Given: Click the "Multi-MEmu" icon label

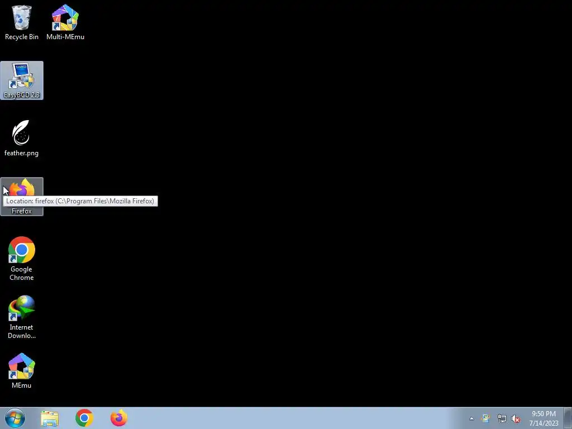Looking at the screenshot, I should click(x=65, y=37).
